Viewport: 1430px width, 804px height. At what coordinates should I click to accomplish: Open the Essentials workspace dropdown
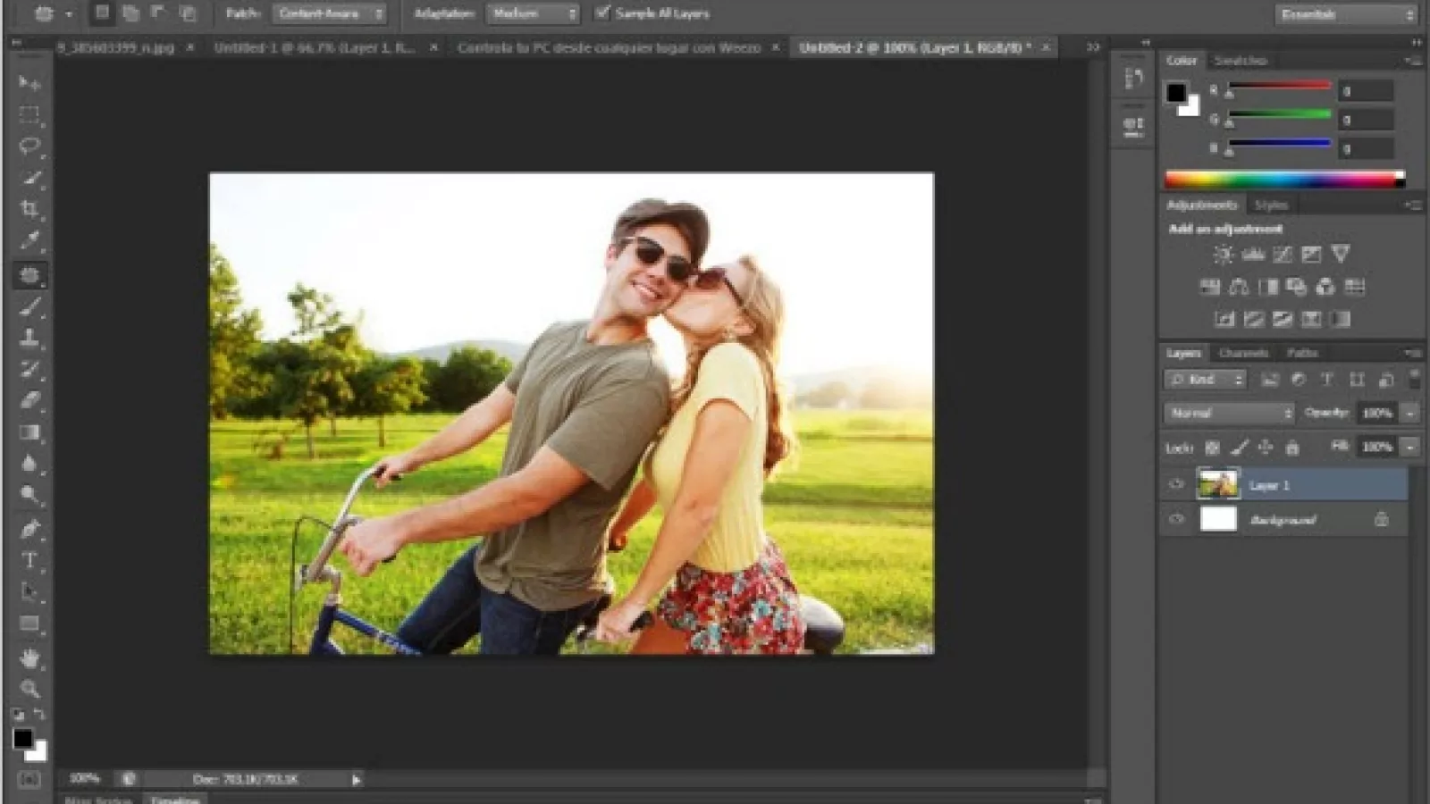1346,14
